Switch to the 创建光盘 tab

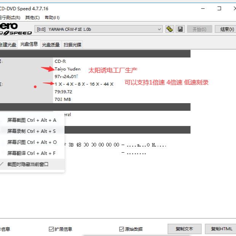click(8, 45)
